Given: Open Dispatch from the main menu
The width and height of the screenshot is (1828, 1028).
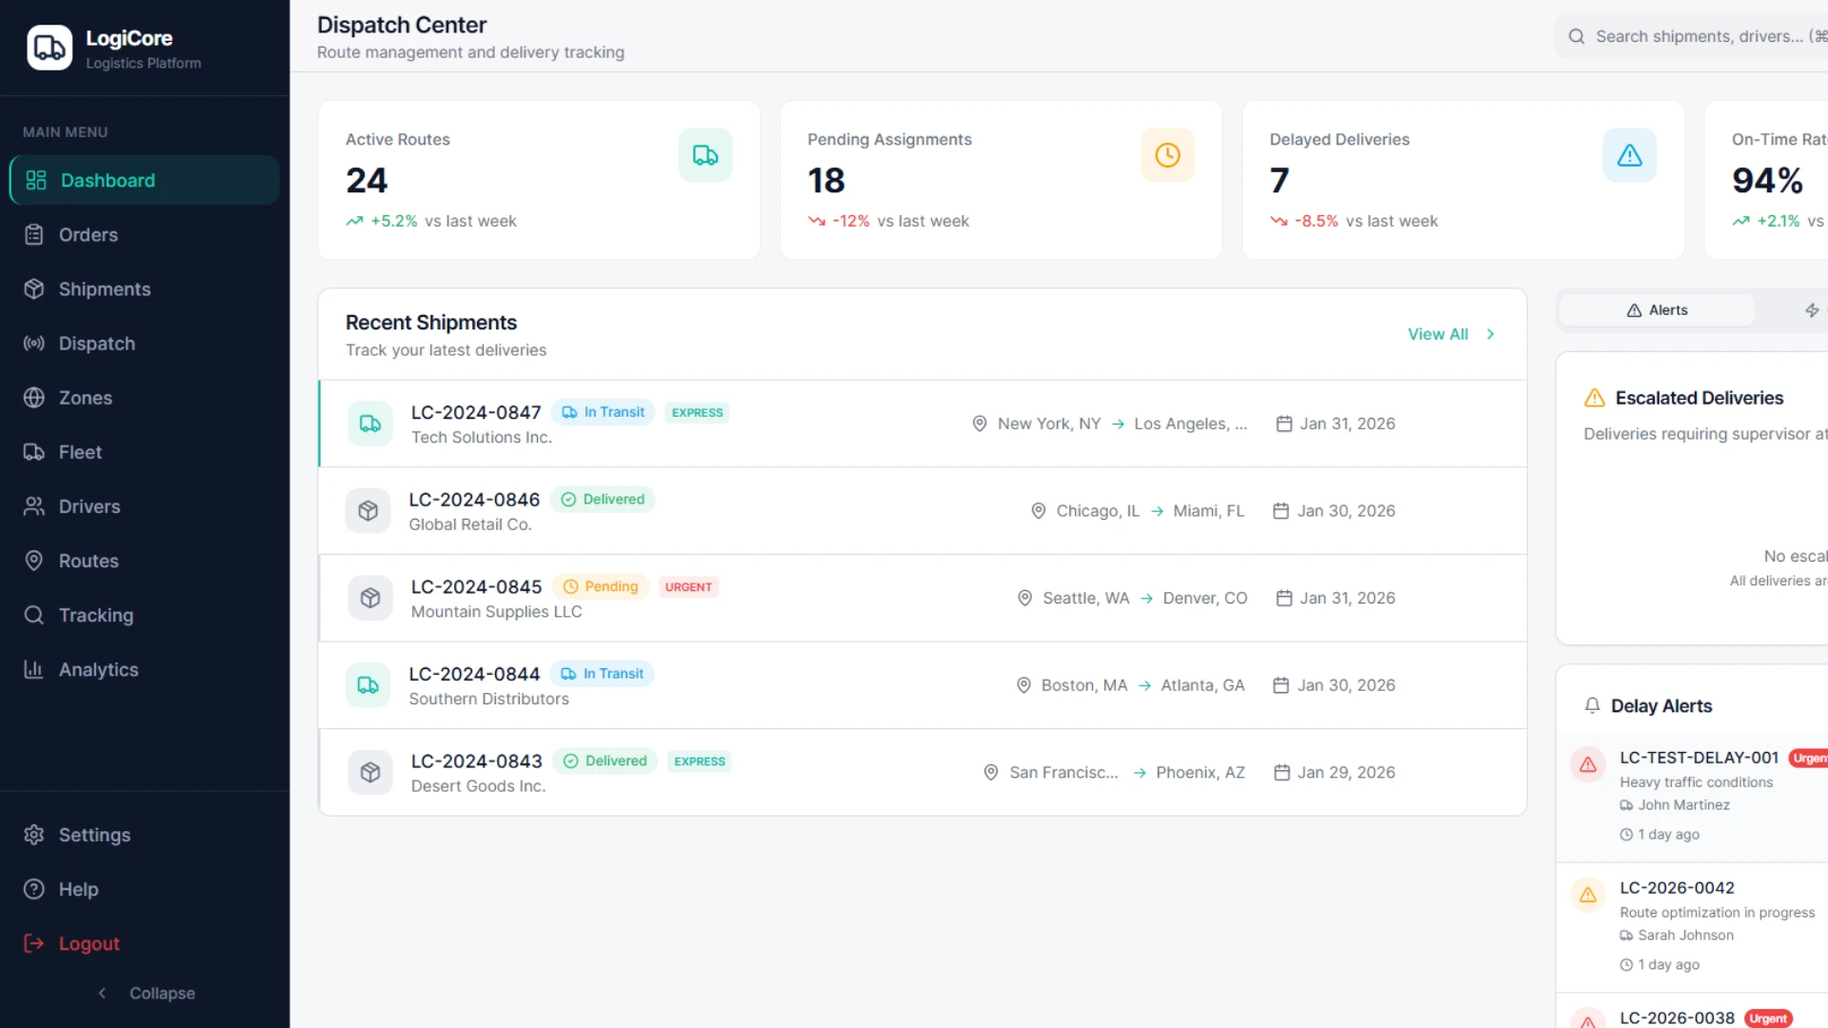Looking at the screenshot, I should [x=145, y=343].
